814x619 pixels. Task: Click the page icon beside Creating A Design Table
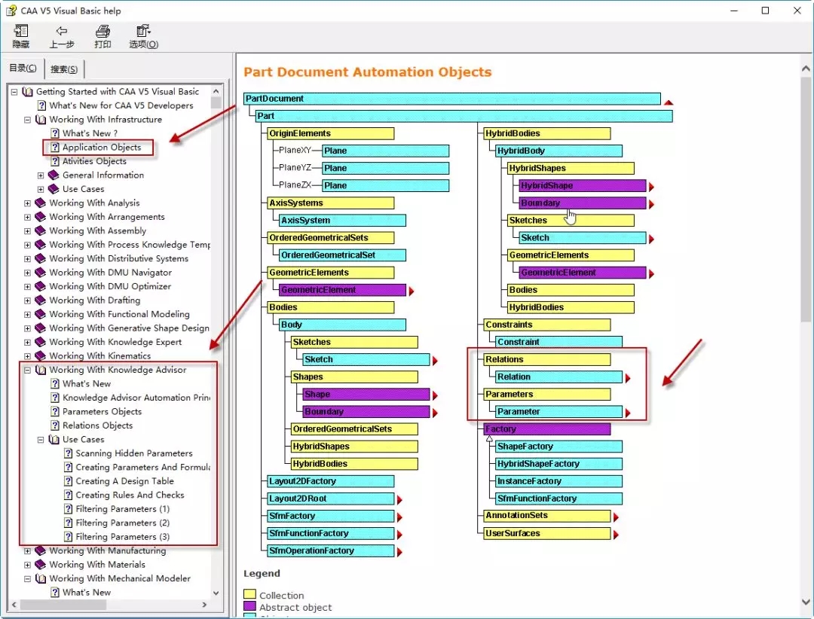68,481
